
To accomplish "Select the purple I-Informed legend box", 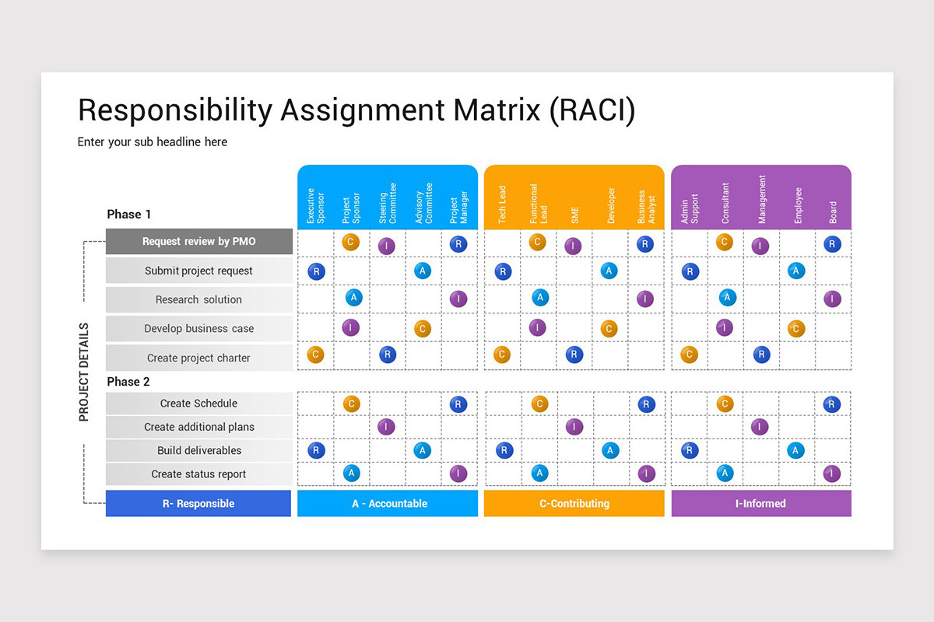I will (x=761, y=503).
